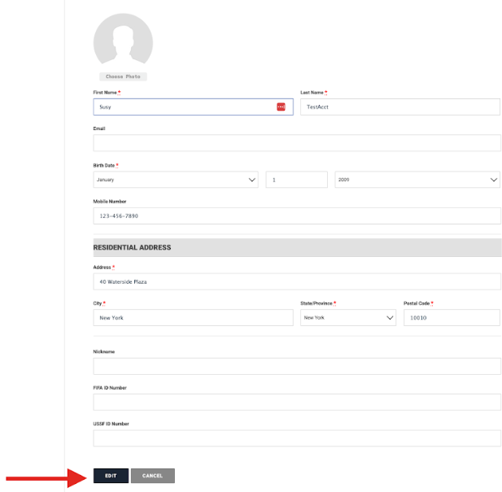This screenshot has width=502, height=492.
Task: Click the red password manager icon in First Name
Action: [281, 107]
